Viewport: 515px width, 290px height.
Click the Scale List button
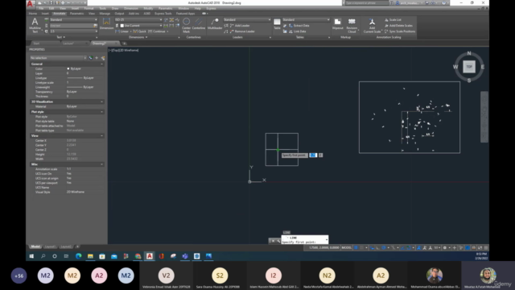[x=393, y=19]
